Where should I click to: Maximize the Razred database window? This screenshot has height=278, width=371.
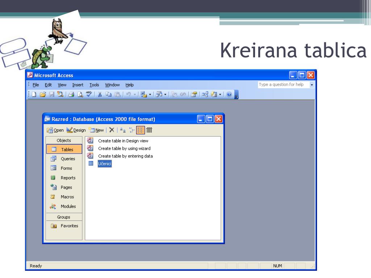coord(210,119)
